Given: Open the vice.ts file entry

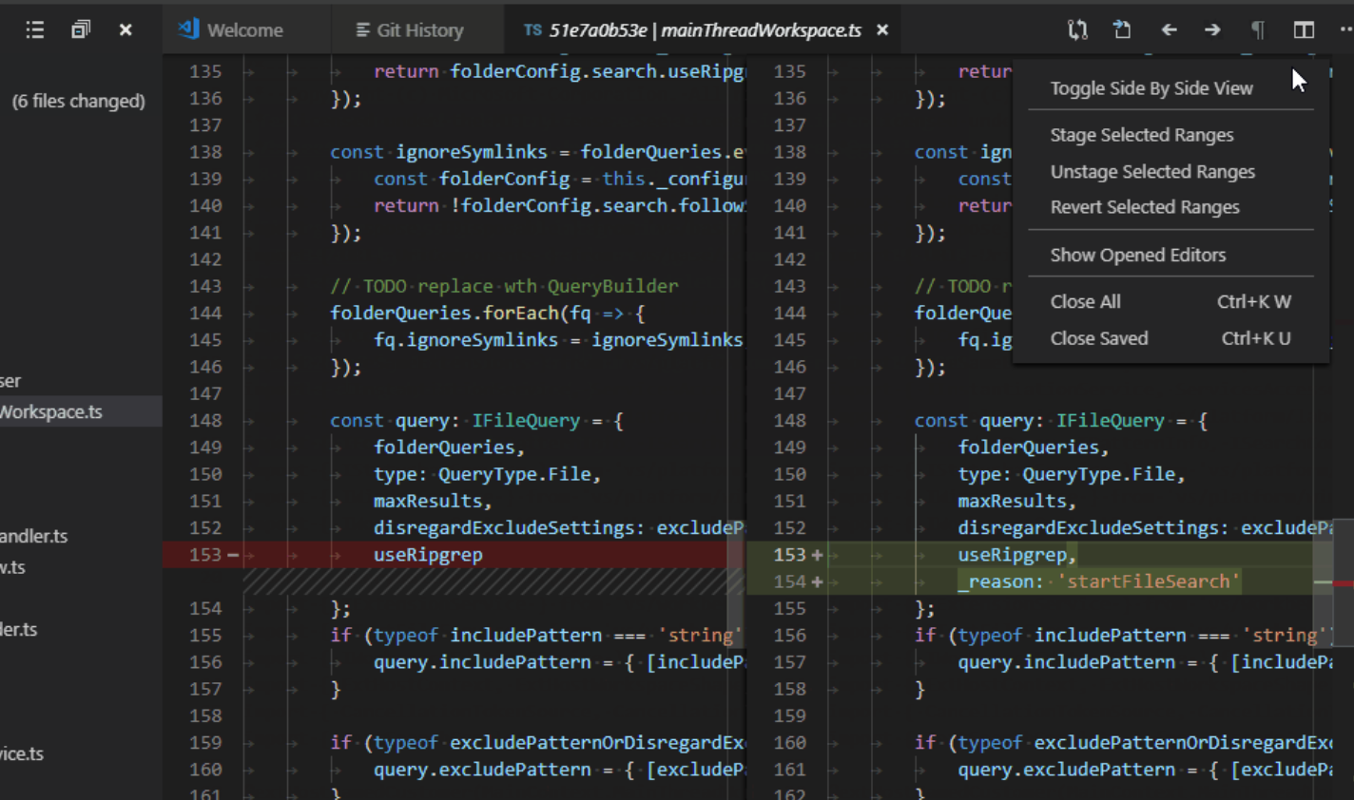Looking at the screenshot, I should [22, 753].
